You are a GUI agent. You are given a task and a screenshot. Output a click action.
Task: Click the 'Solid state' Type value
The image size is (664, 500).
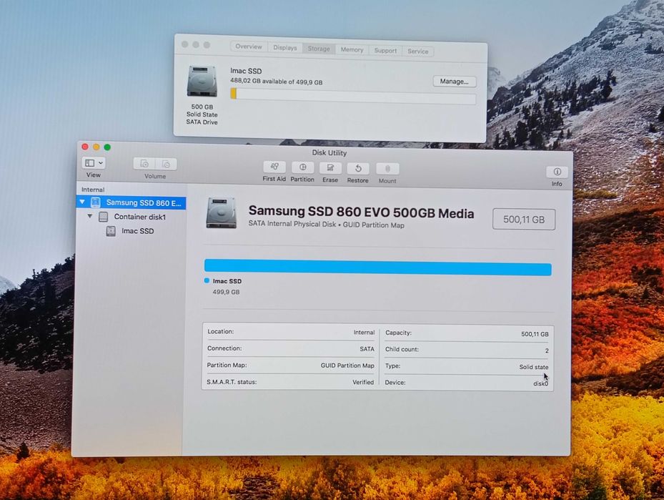[x=534, y=367]
